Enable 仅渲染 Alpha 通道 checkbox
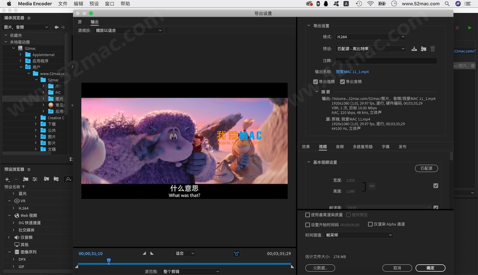This screenshot has width=478, height=275. pyautogui.click(x=370, y=224)
